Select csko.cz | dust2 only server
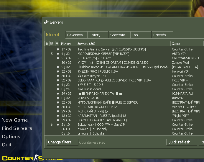This screenshot has width=204, height=162. click(124, 129)
